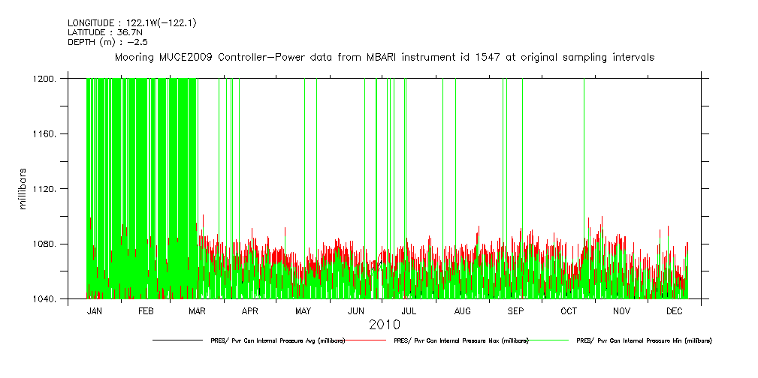Click the JUL month label on x-axis
This screenshot has height=378, width=758.
pos(409,310)
